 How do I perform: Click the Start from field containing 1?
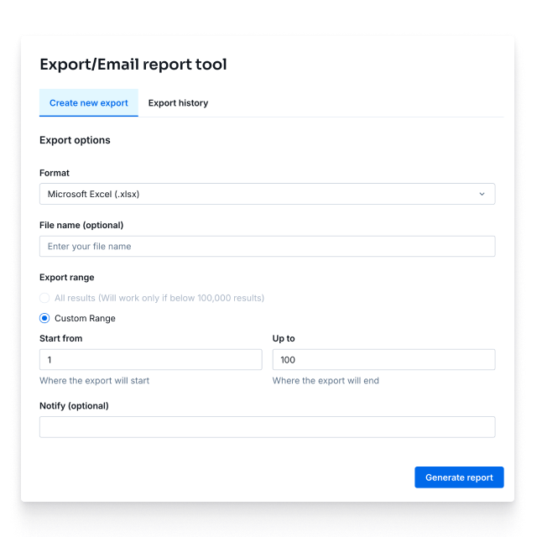point(151,360)
